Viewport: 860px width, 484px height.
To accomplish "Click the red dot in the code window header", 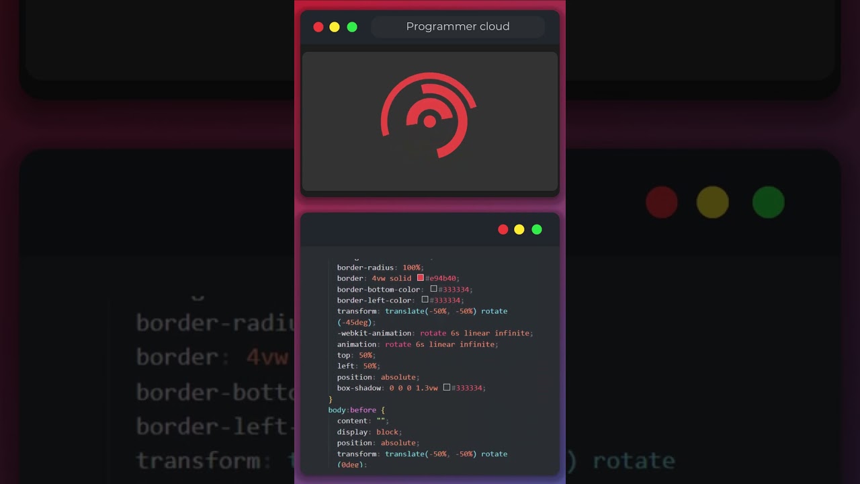I will (503, 229).
